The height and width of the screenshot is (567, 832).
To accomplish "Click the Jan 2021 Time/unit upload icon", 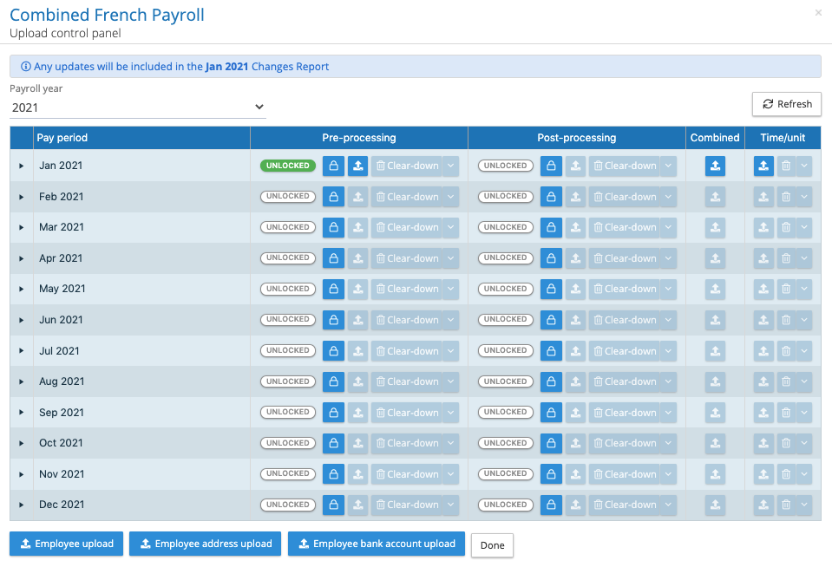I will (x=763, y=166).
